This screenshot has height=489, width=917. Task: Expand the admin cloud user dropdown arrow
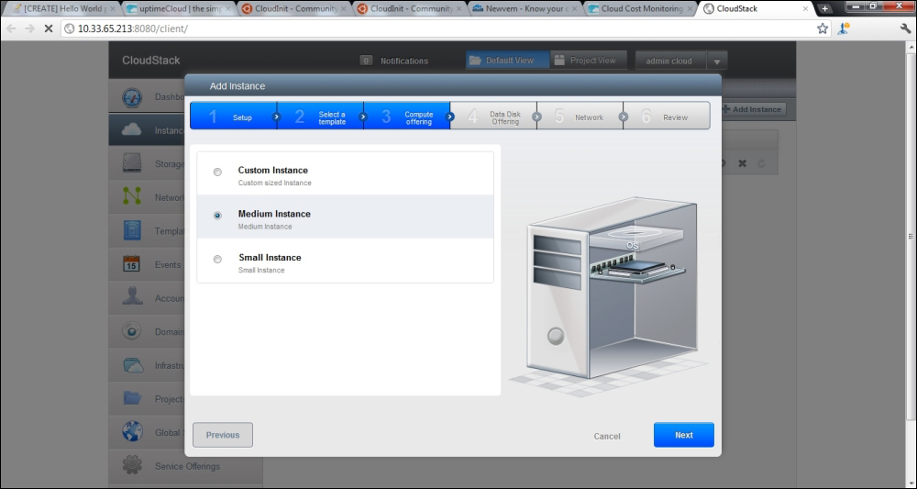tap(717, 61)
